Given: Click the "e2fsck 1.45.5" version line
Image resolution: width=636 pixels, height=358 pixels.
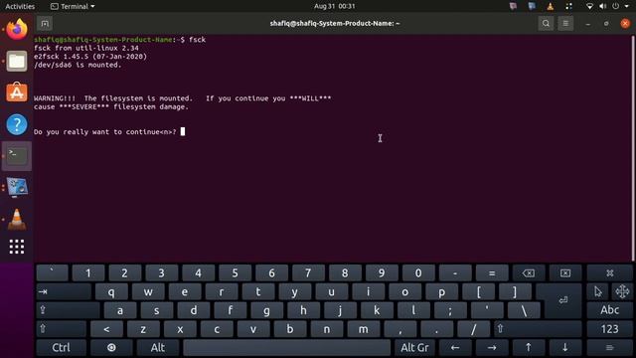Looking at the screenshot, I should (90, 57).
